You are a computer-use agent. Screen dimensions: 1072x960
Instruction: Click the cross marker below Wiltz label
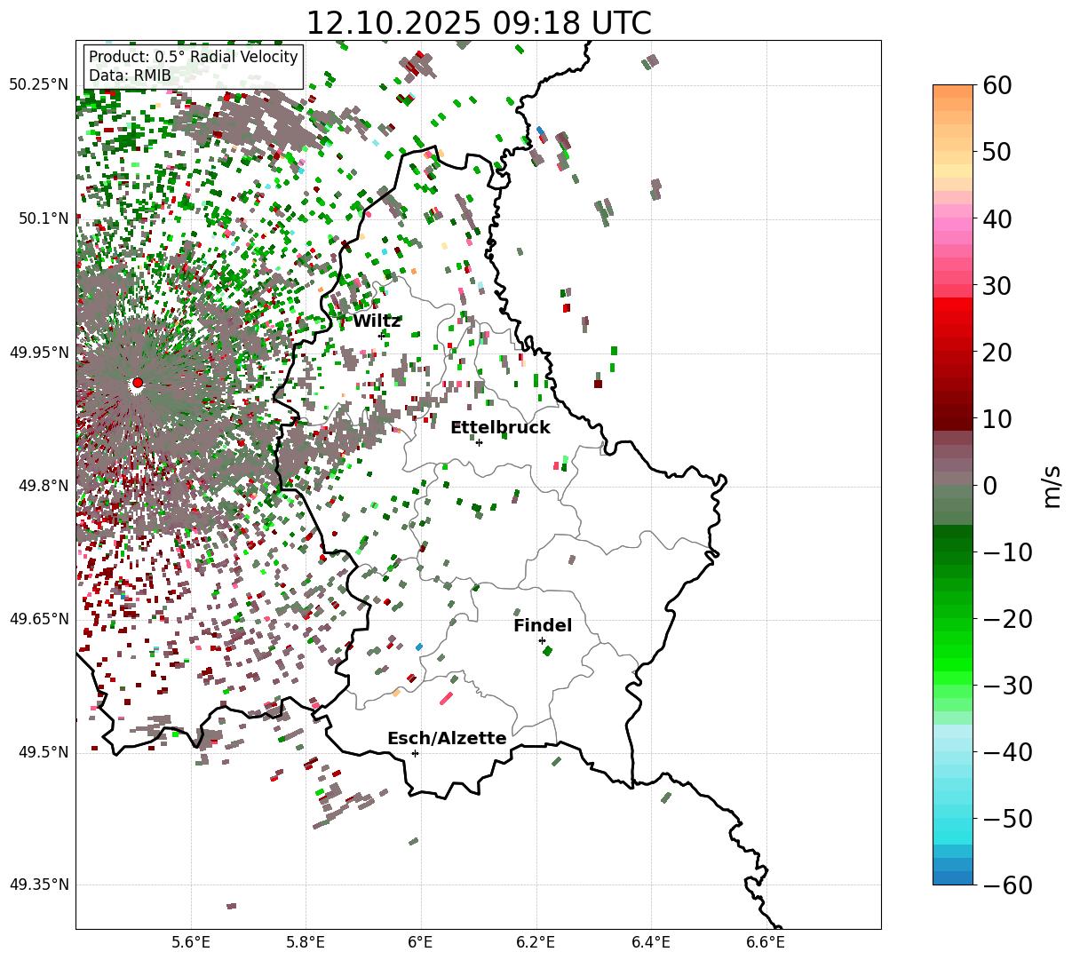pyautogui.click(x=382, y=336)
